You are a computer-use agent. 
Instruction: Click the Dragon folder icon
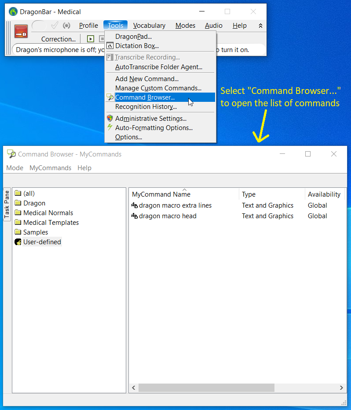click(x=18, y=203)
